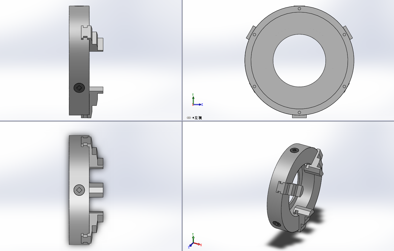The image size is (394, 251).
Task: Click the bottom bolt hole on the ring face
Action: [x=299, y=112]
